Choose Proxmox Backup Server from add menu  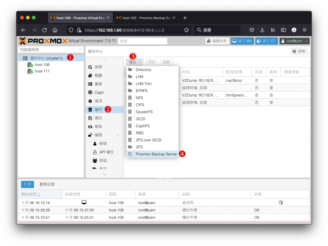[x=152, y=154]
